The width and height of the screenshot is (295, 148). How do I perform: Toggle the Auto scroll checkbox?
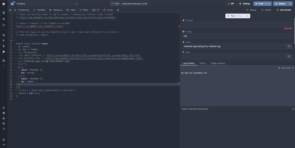click(293, 68)
